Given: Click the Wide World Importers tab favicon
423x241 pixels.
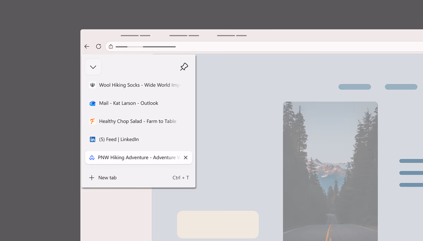Looking at the screenshot, I should [x=92, y=85].
